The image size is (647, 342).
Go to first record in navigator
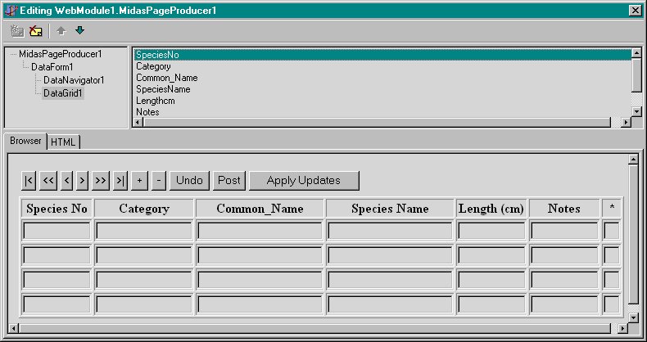coord(29,180)
